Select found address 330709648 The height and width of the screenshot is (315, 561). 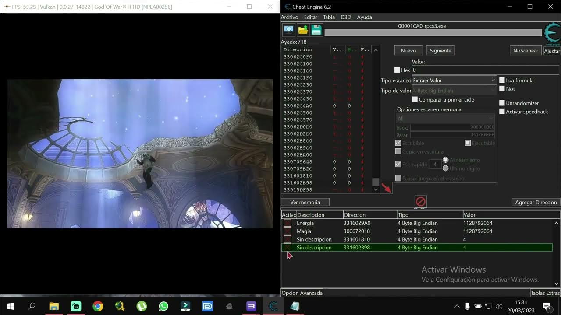pos(298,162)
